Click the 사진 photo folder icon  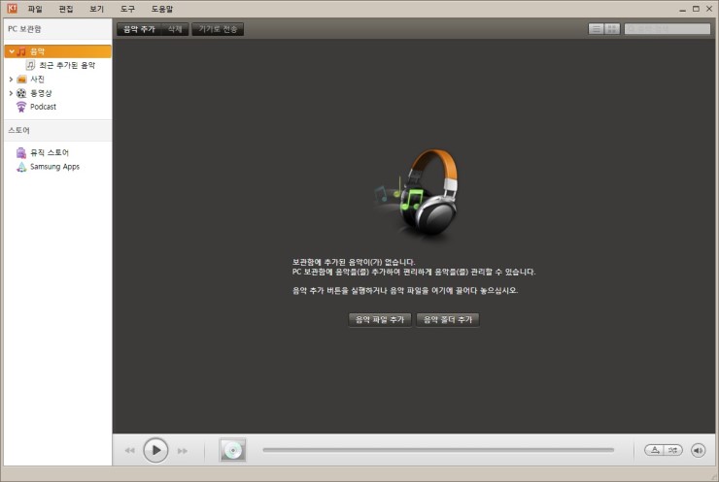click(21, 80)
